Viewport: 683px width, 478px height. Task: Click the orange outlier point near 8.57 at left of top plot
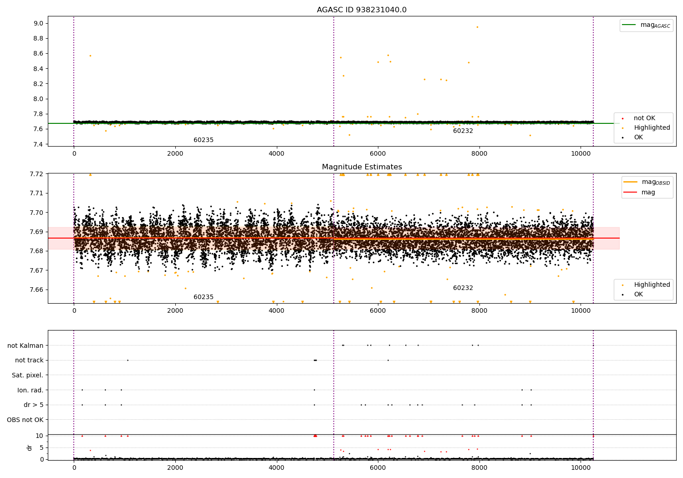pos(90,56)
